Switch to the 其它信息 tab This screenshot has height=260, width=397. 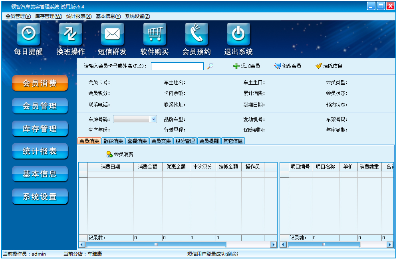pos(233,141)
